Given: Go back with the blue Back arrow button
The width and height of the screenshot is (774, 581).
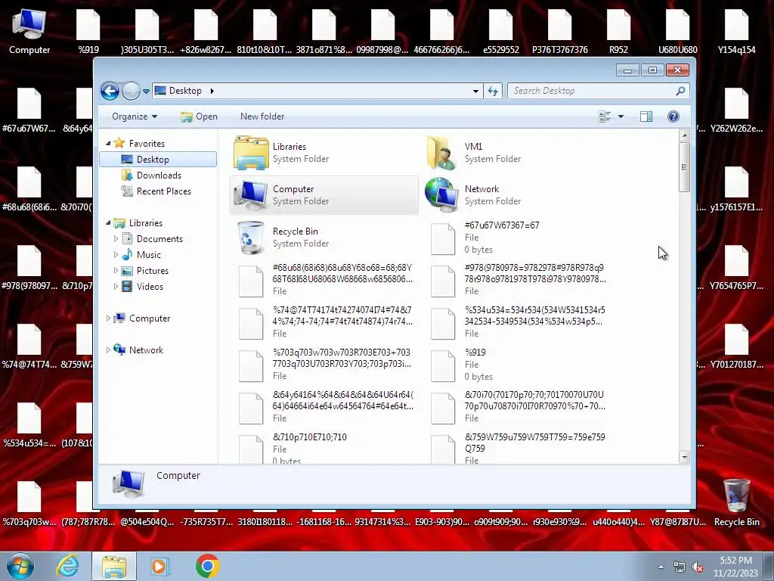Looking at the screenshot, I should click(x=110, y=91).
